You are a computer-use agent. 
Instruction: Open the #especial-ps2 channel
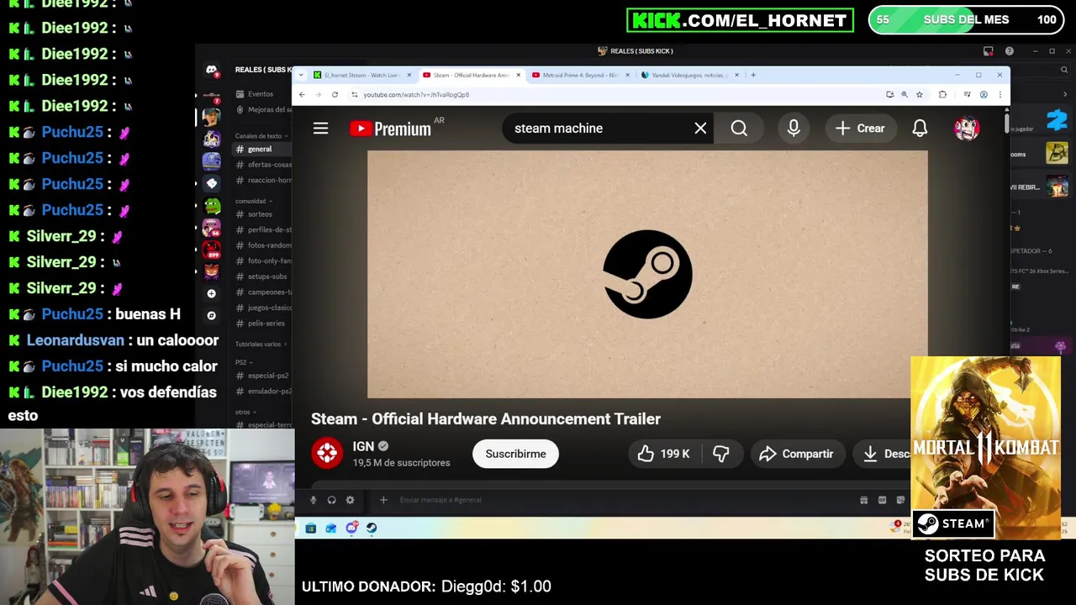[x=263, y=376]
